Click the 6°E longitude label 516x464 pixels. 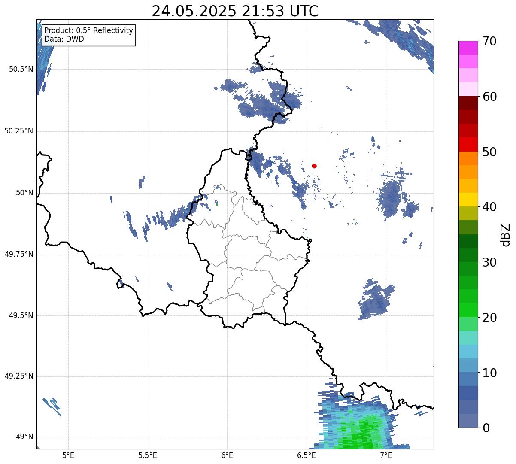(x=227, y=455)
